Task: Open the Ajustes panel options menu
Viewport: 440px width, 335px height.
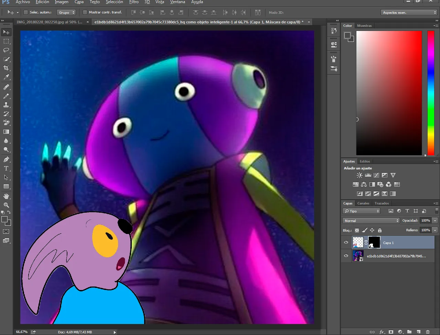Action: pos(436,161)
